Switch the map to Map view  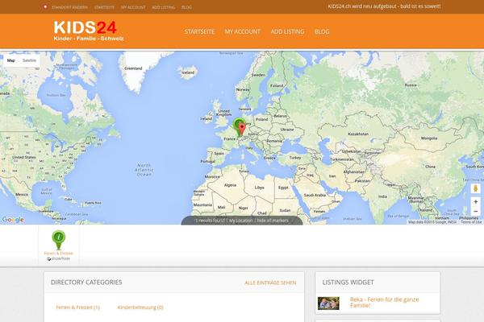point(11,60)
